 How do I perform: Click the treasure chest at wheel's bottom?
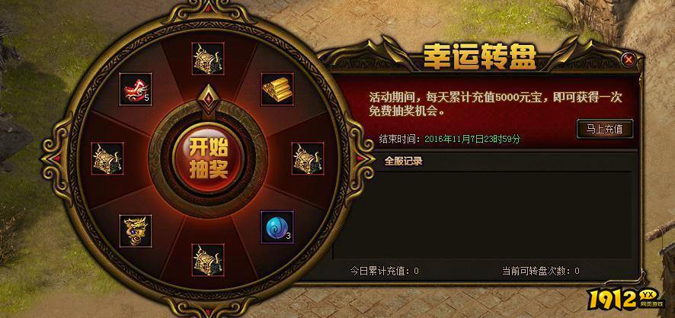208,260
